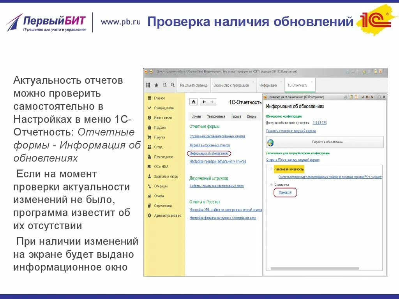The image size is (399, 299).
Task: Open the Покупки section
Action: pyautogui.click(x=159, y=137)
